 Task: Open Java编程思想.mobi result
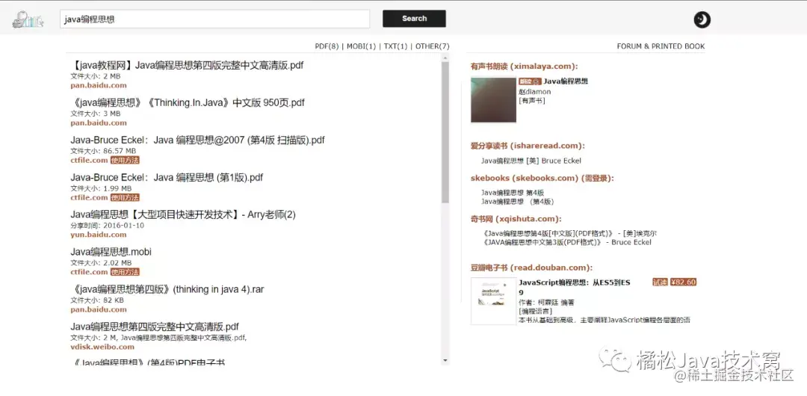pyautogui.click(x=111, y=253)
